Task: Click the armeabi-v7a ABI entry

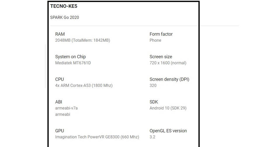Action: click(x=66, y=108)
